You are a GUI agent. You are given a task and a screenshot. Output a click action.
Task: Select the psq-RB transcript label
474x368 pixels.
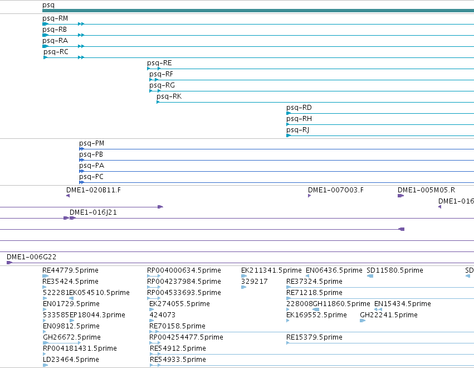[x=55, y=30]
